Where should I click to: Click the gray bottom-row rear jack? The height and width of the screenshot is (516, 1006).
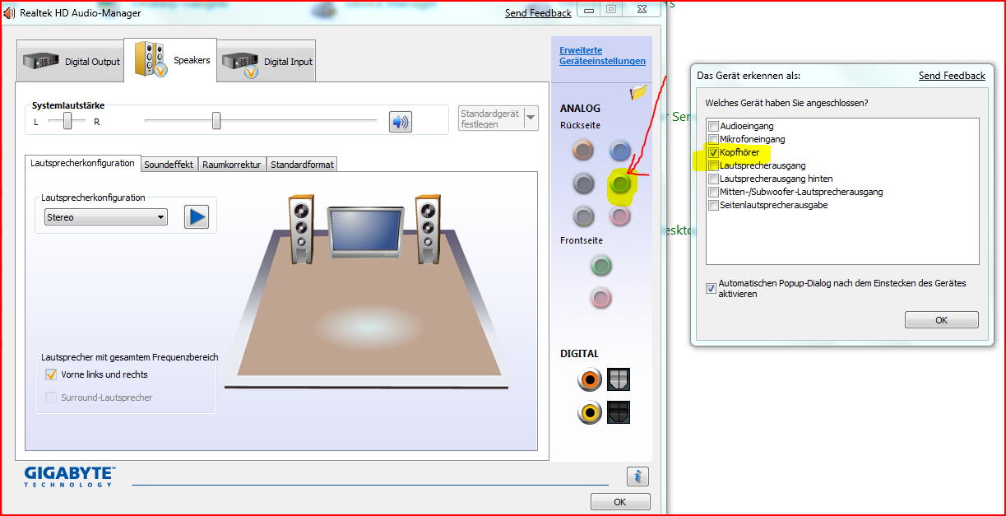[583, 216]
